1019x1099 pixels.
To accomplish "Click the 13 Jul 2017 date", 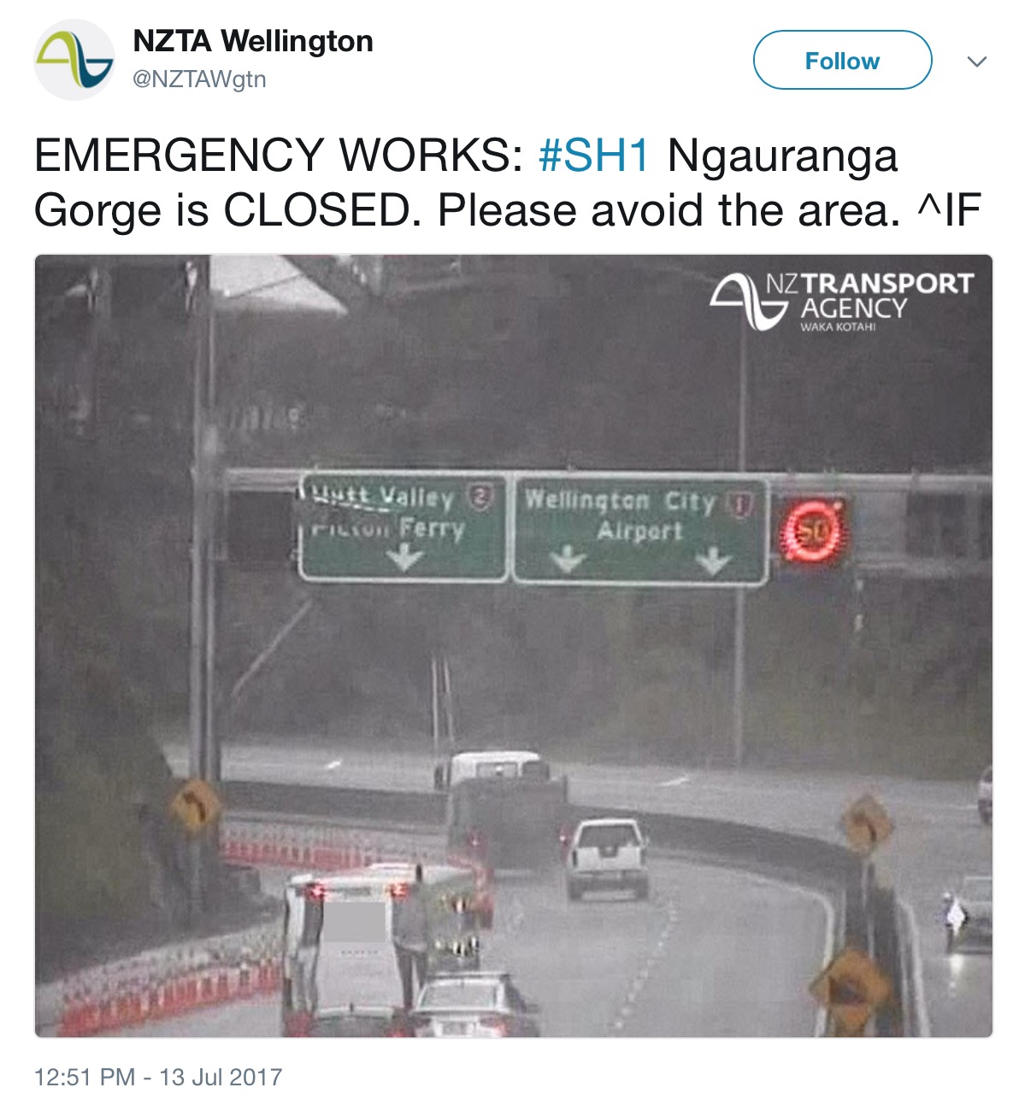I will [221, 1077].
